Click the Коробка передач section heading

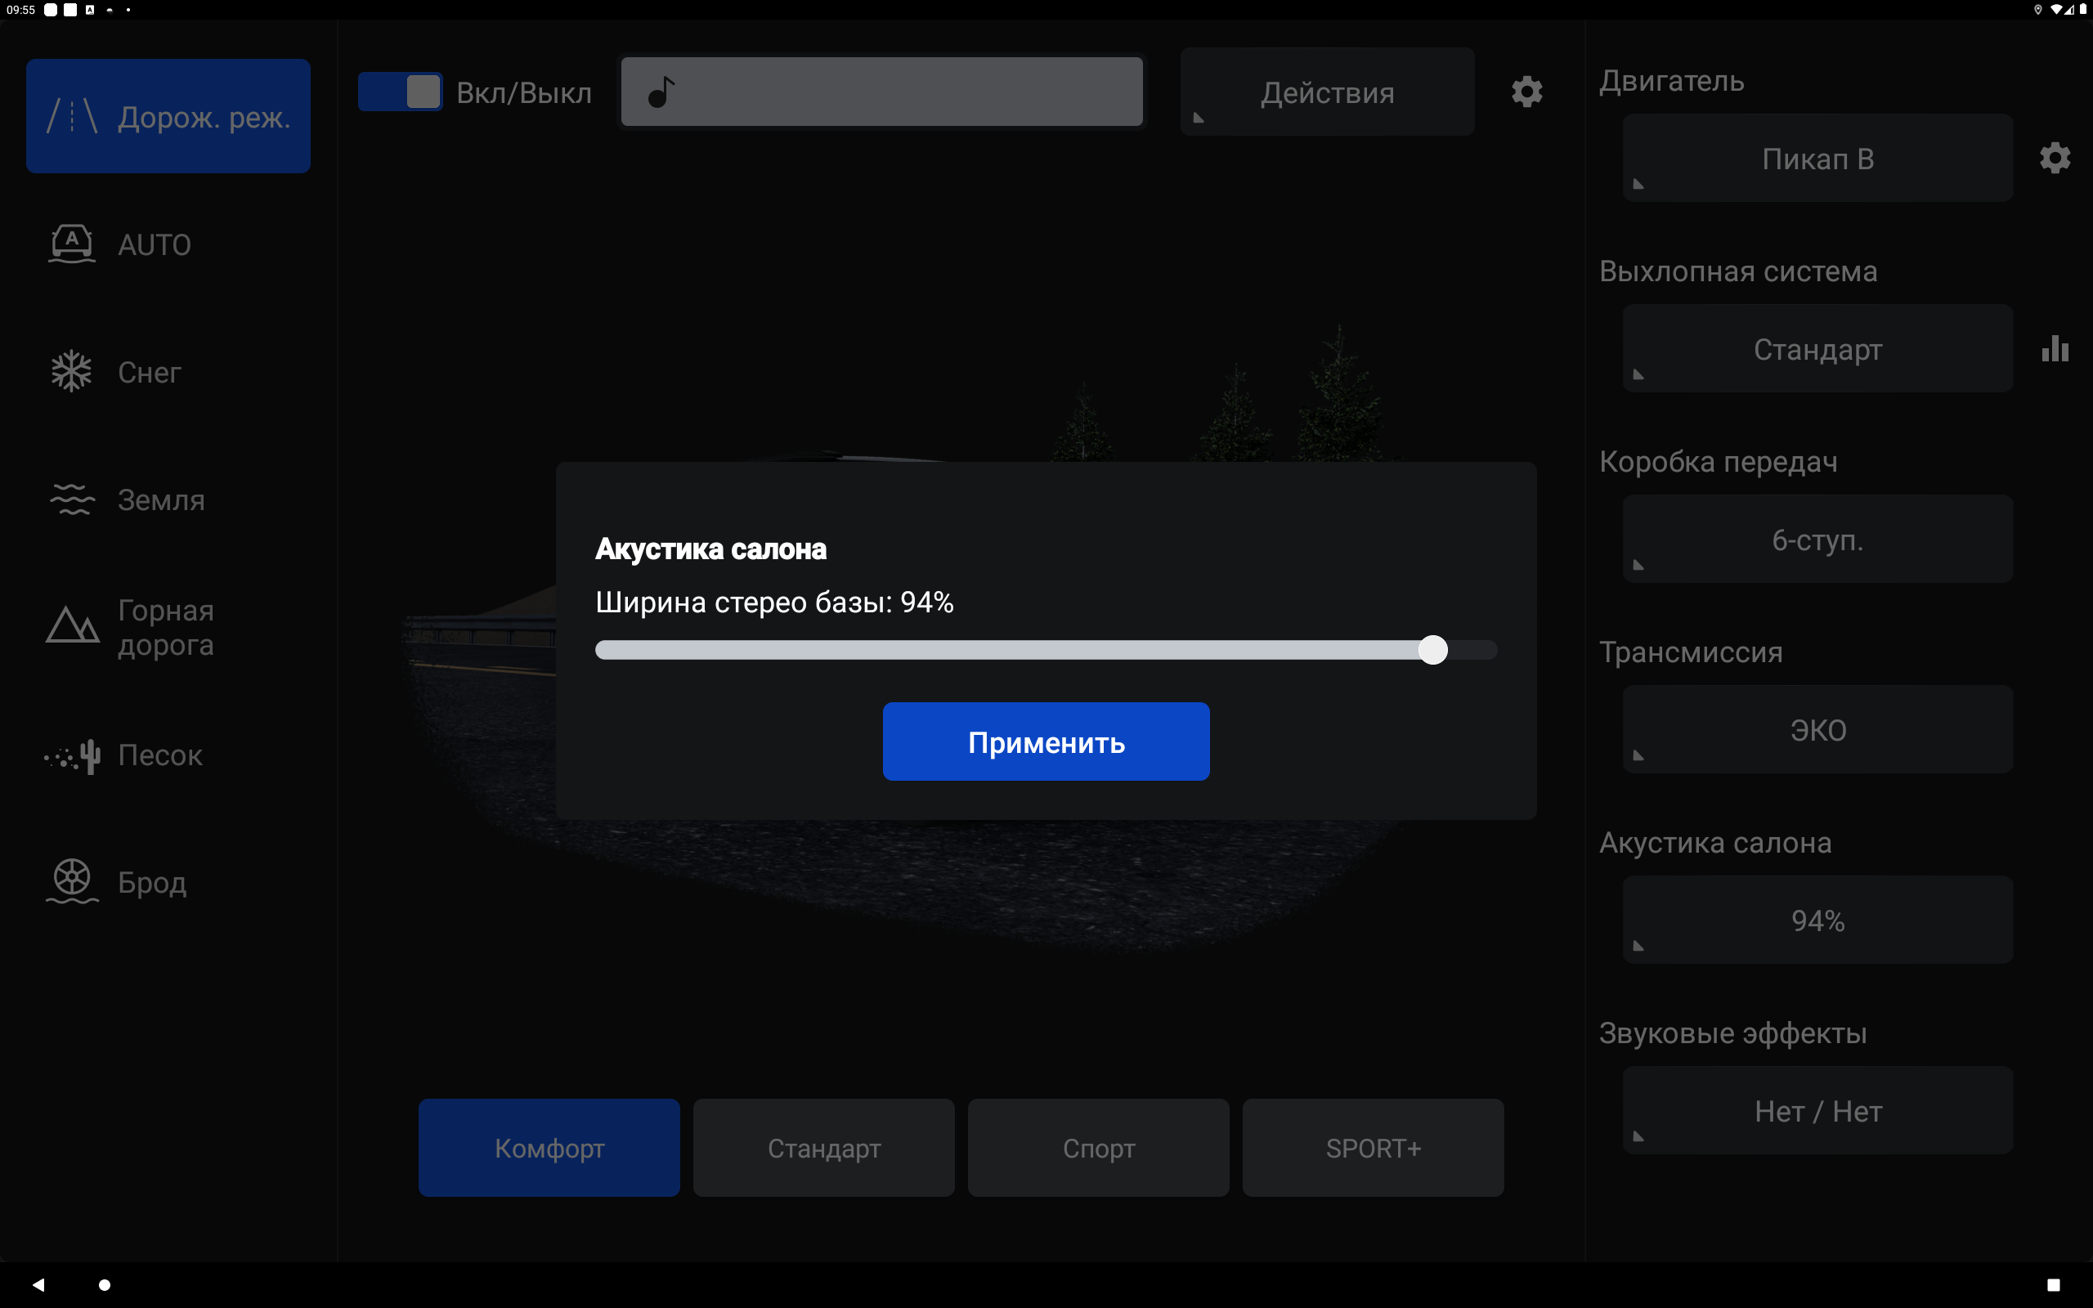[1718, 461]
